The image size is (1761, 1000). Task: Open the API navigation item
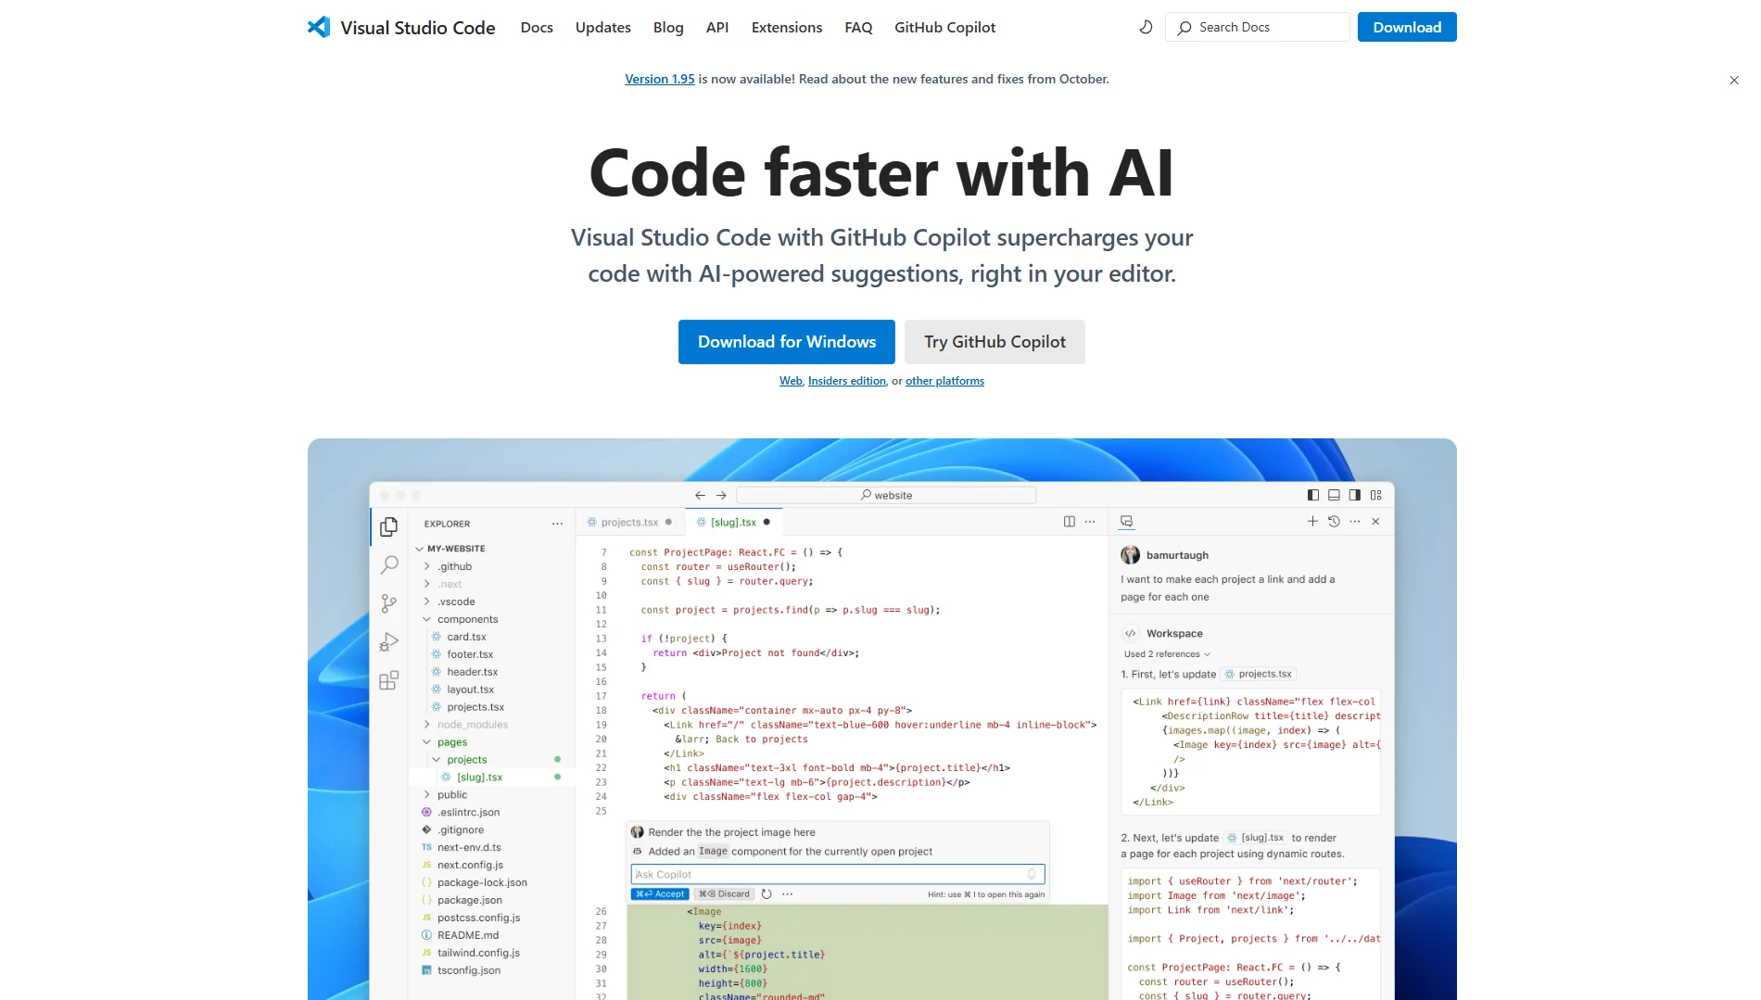(717, 27)
